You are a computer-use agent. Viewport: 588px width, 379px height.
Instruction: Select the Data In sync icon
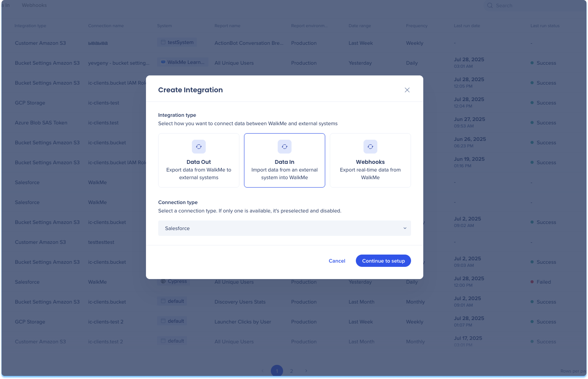[x=284, y=147]
